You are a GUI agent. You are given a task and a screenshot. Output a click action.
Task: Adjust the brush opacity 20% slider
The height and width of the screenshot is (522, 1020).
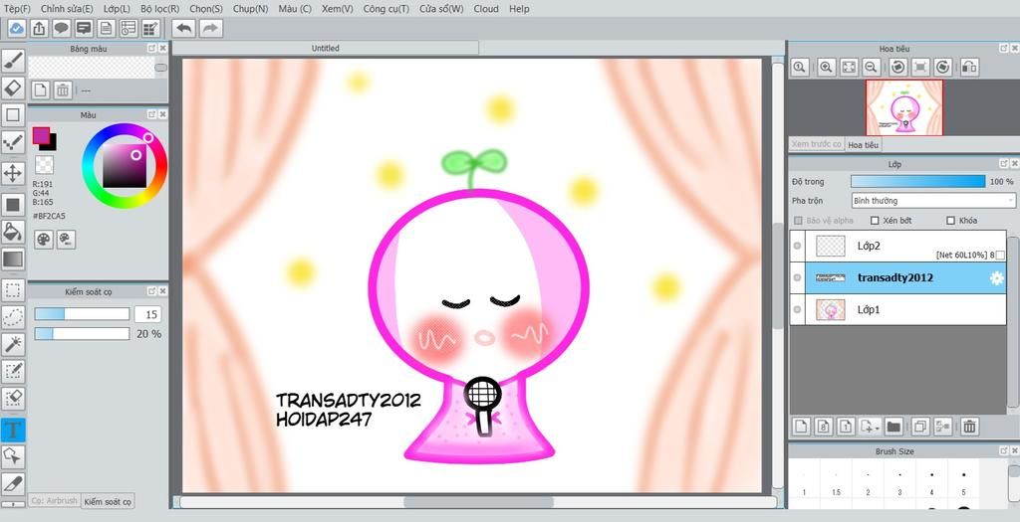[x=82, y=334]
